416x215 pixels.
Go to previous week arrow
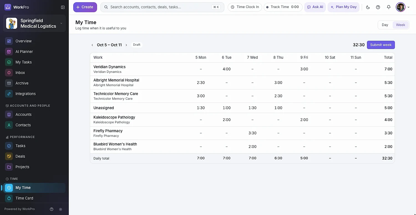[92, 45]
